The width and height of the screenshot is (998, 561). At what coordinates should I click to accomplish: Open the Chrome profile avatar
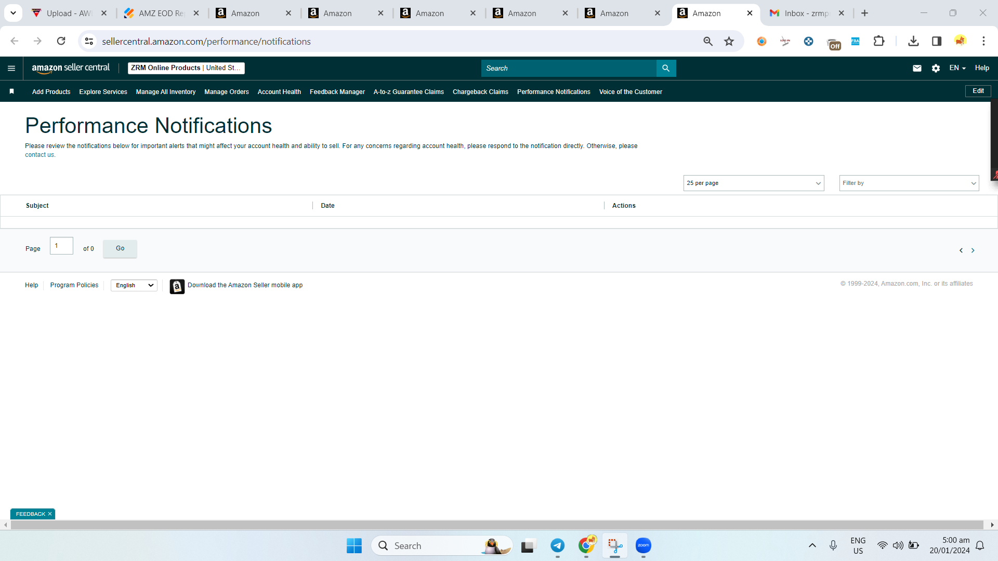pyautogui.click(x=960, y=41)
